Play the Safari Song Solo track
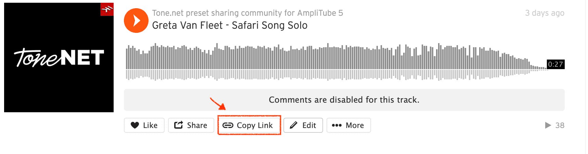 136,21
